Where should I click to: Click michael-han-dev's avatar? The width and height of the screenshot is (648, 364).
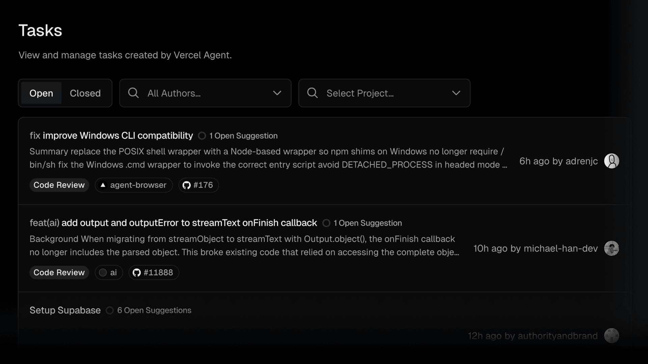coord(611,248)
